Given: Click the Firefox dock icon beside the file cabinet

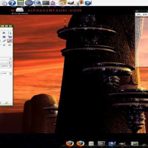Looking at the screenshot, I should (x=80, y=144).
